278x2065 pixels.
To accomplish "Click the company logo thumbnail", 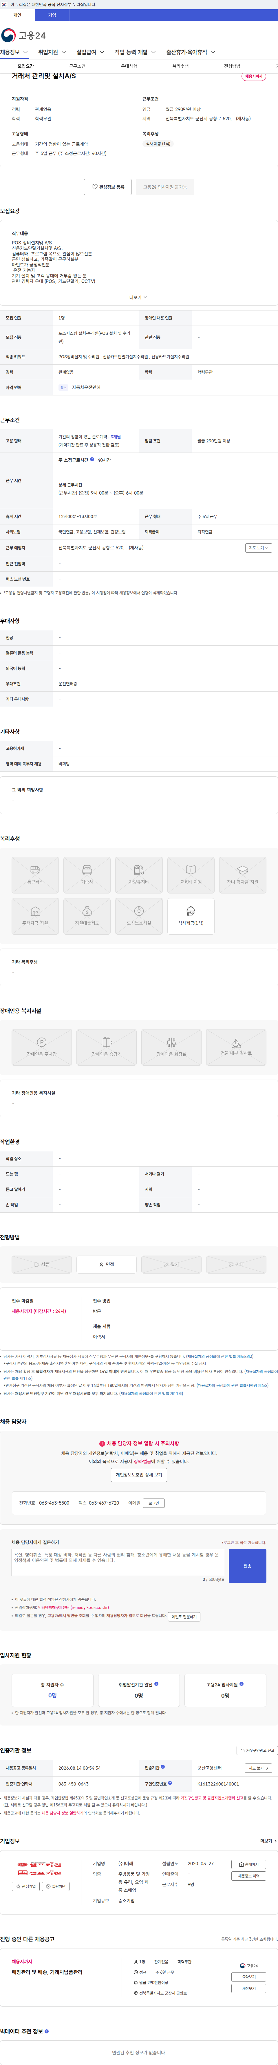I will pyautogui.click(x=40, y=1869).
